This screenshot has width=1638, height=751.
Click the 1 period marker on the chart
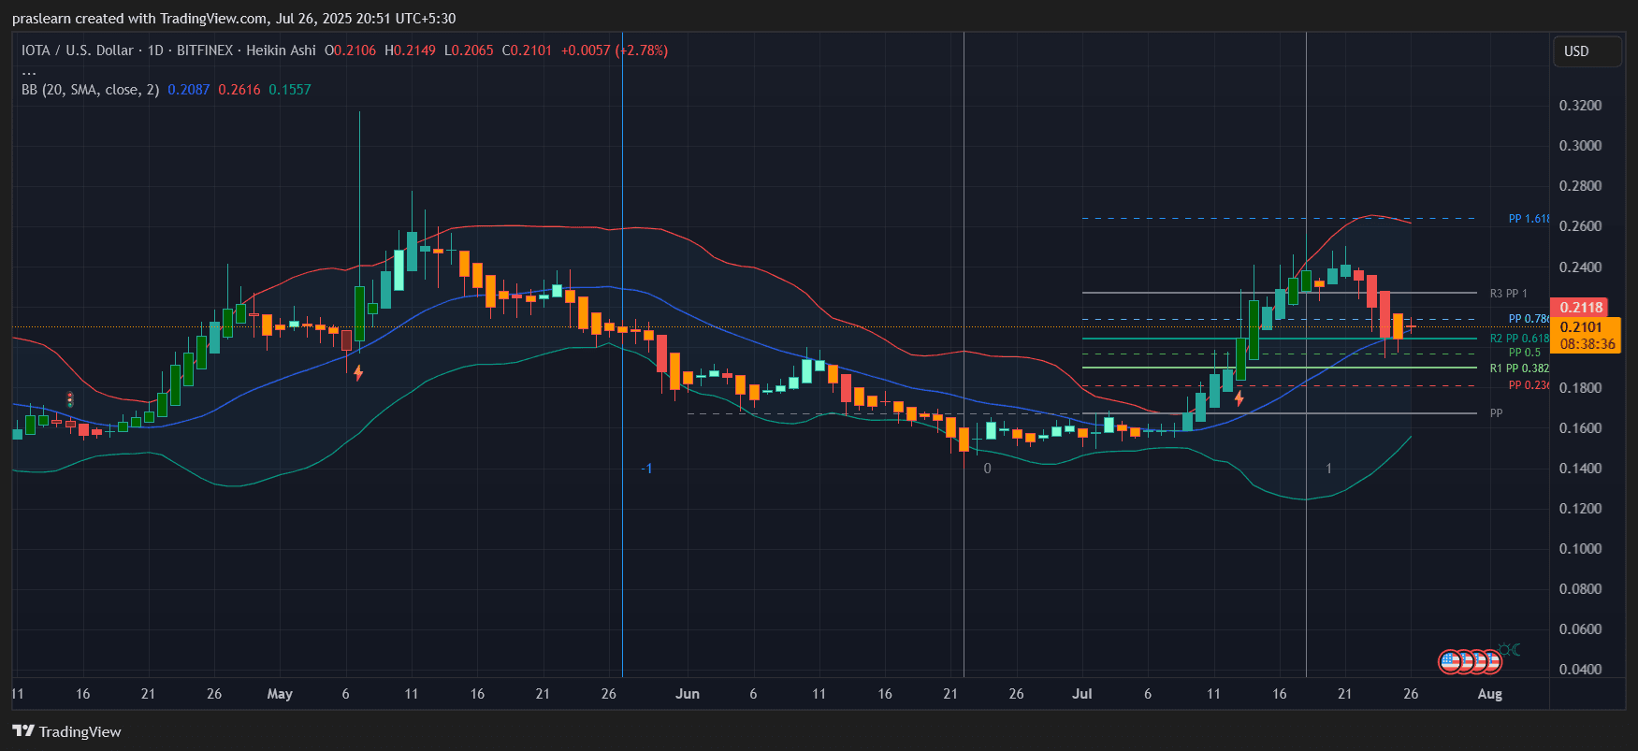click(1328, 469)
